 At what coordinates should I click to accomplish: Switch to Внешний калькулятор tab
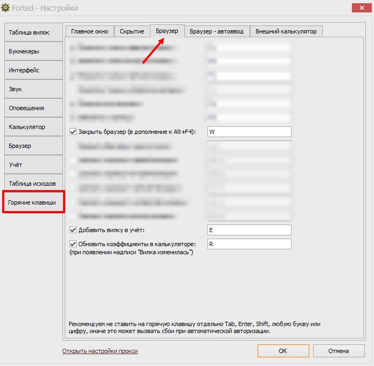286,31
